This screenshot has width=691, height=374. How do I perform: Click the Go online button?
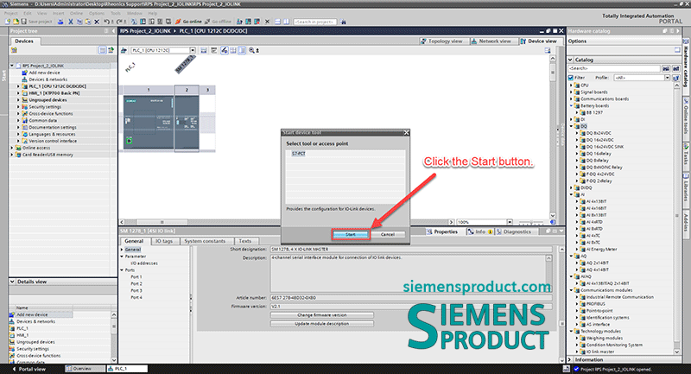click(x=188, y=21)
